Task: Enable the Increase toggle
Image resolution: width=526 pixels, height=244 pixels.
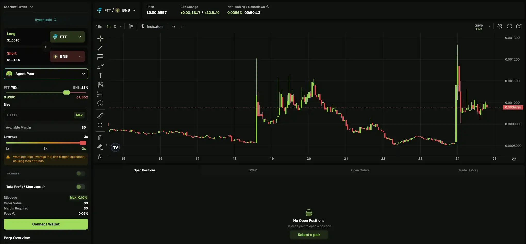Action: (x=80, y=173)
